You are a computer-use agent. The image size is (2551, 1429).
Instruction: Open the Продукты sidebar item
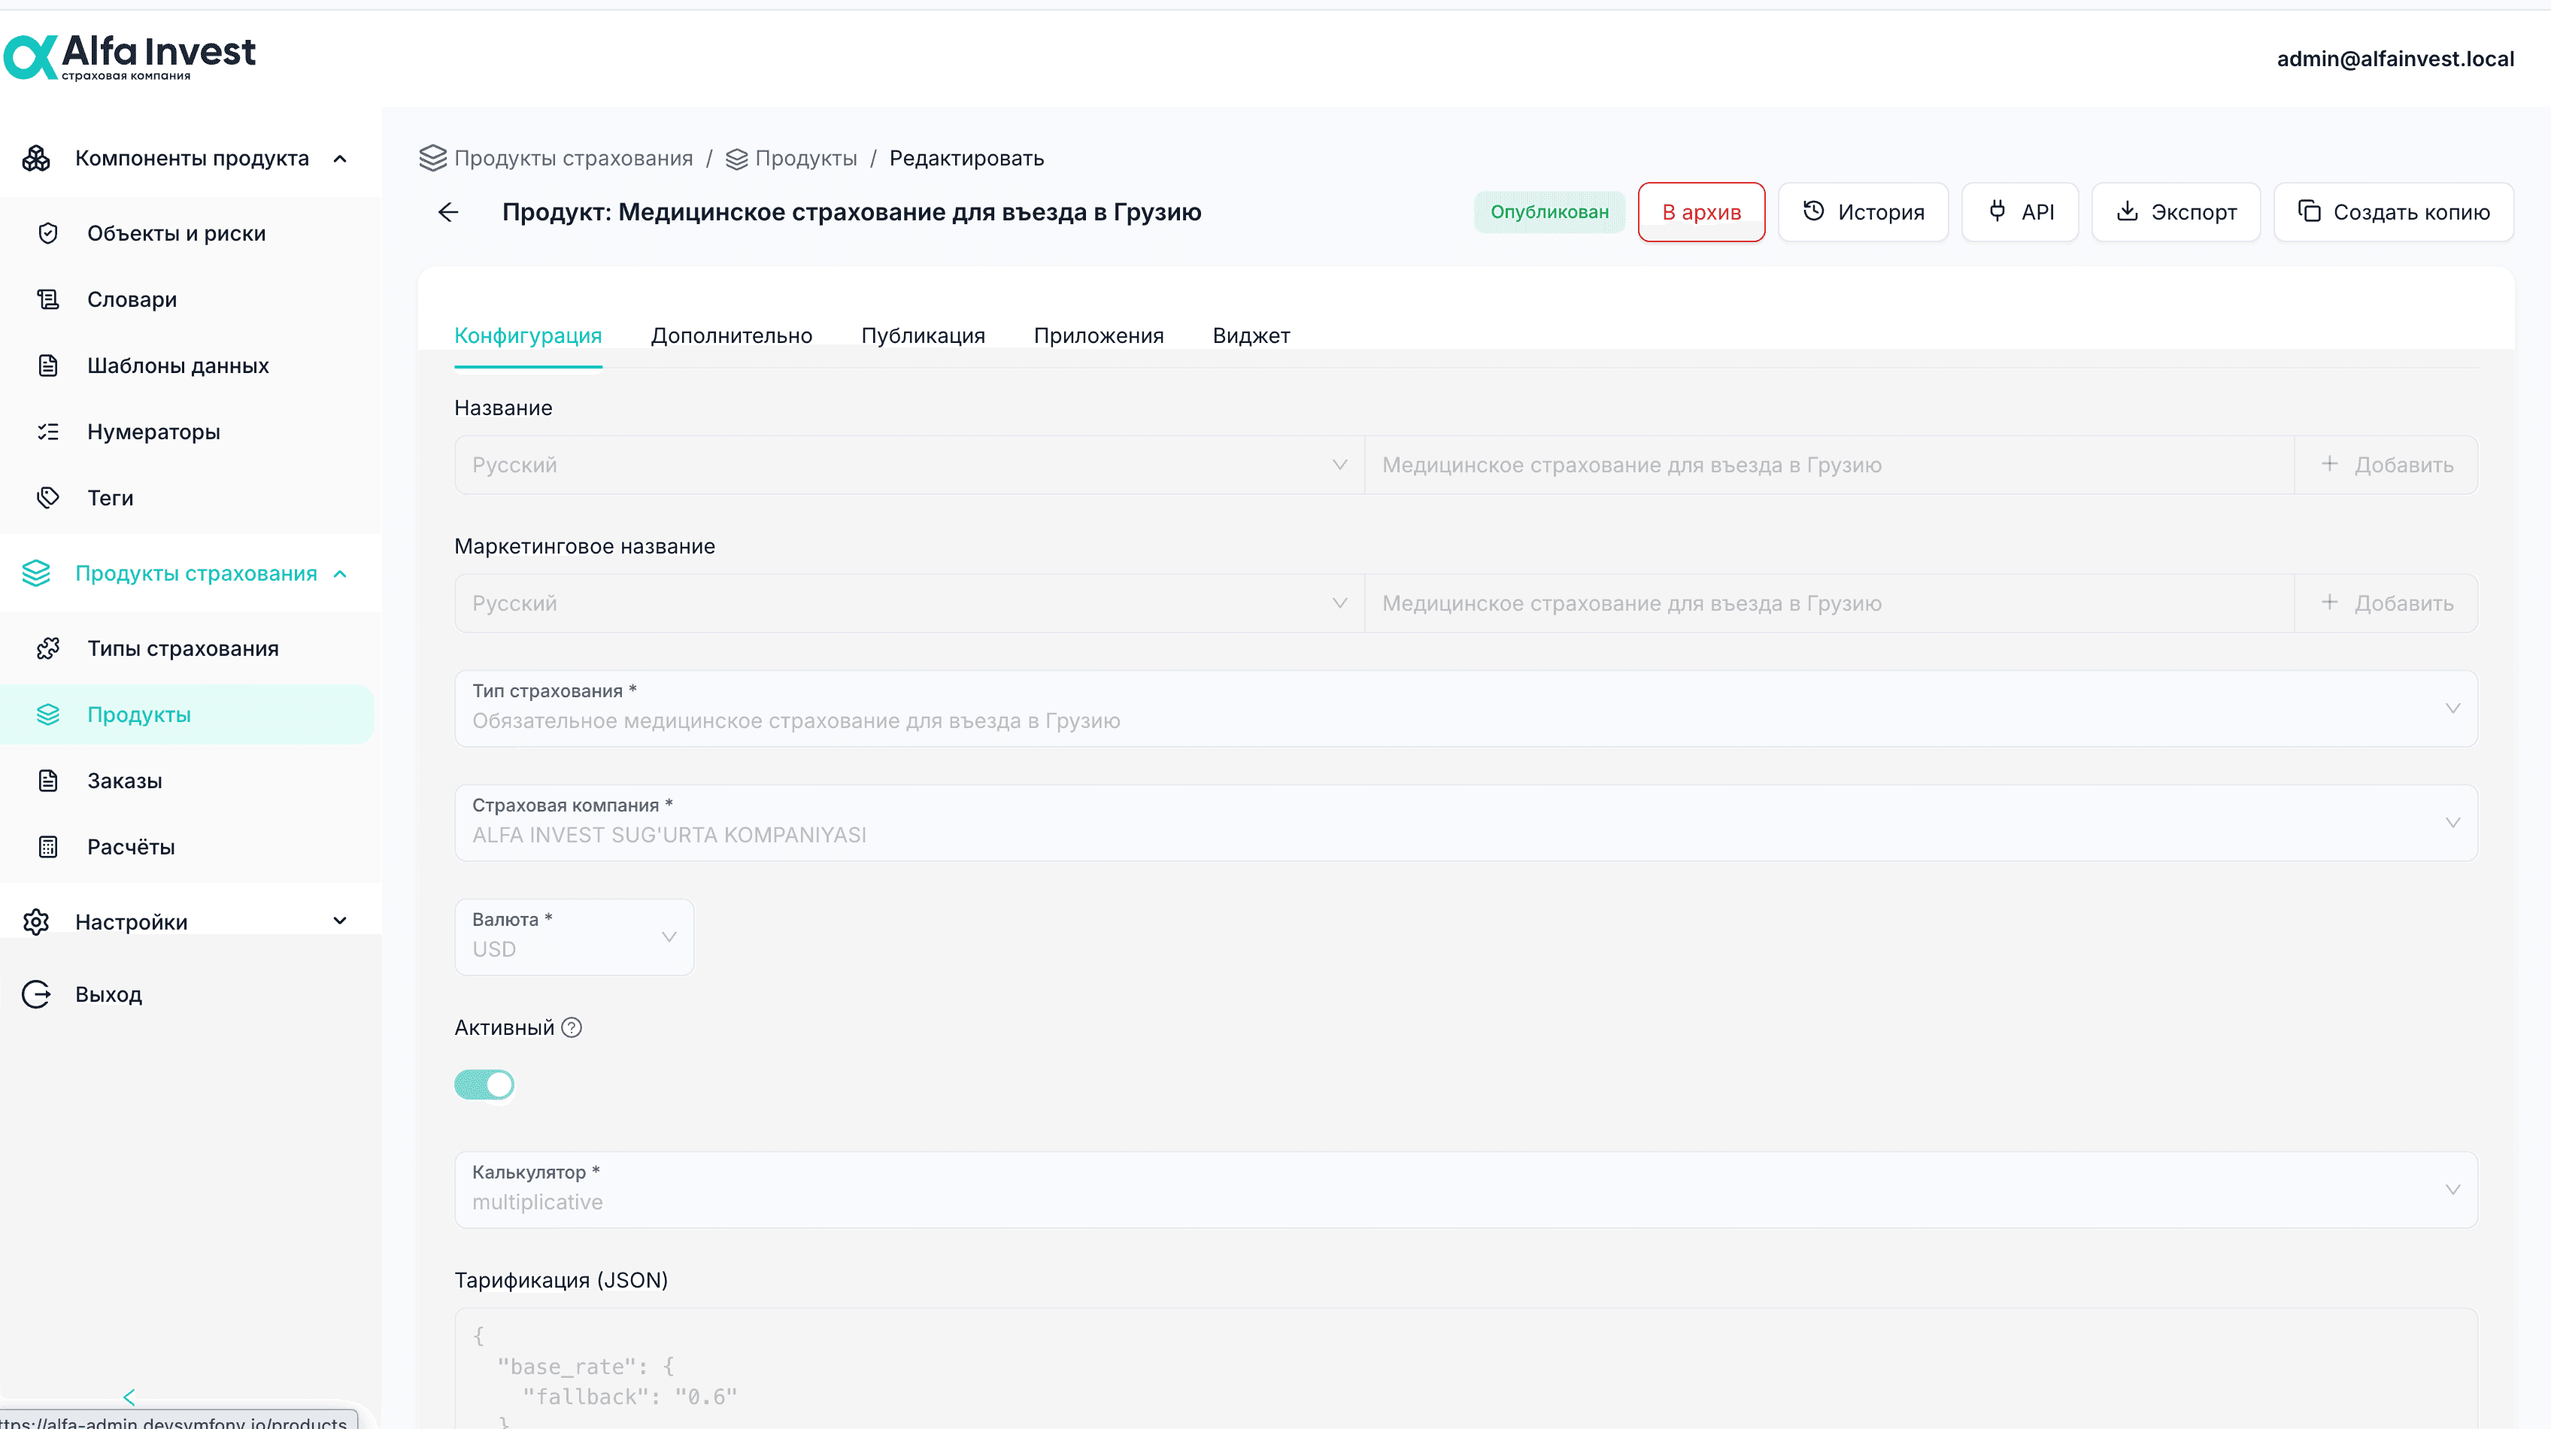pyautogui.click(x=187, y=715)
